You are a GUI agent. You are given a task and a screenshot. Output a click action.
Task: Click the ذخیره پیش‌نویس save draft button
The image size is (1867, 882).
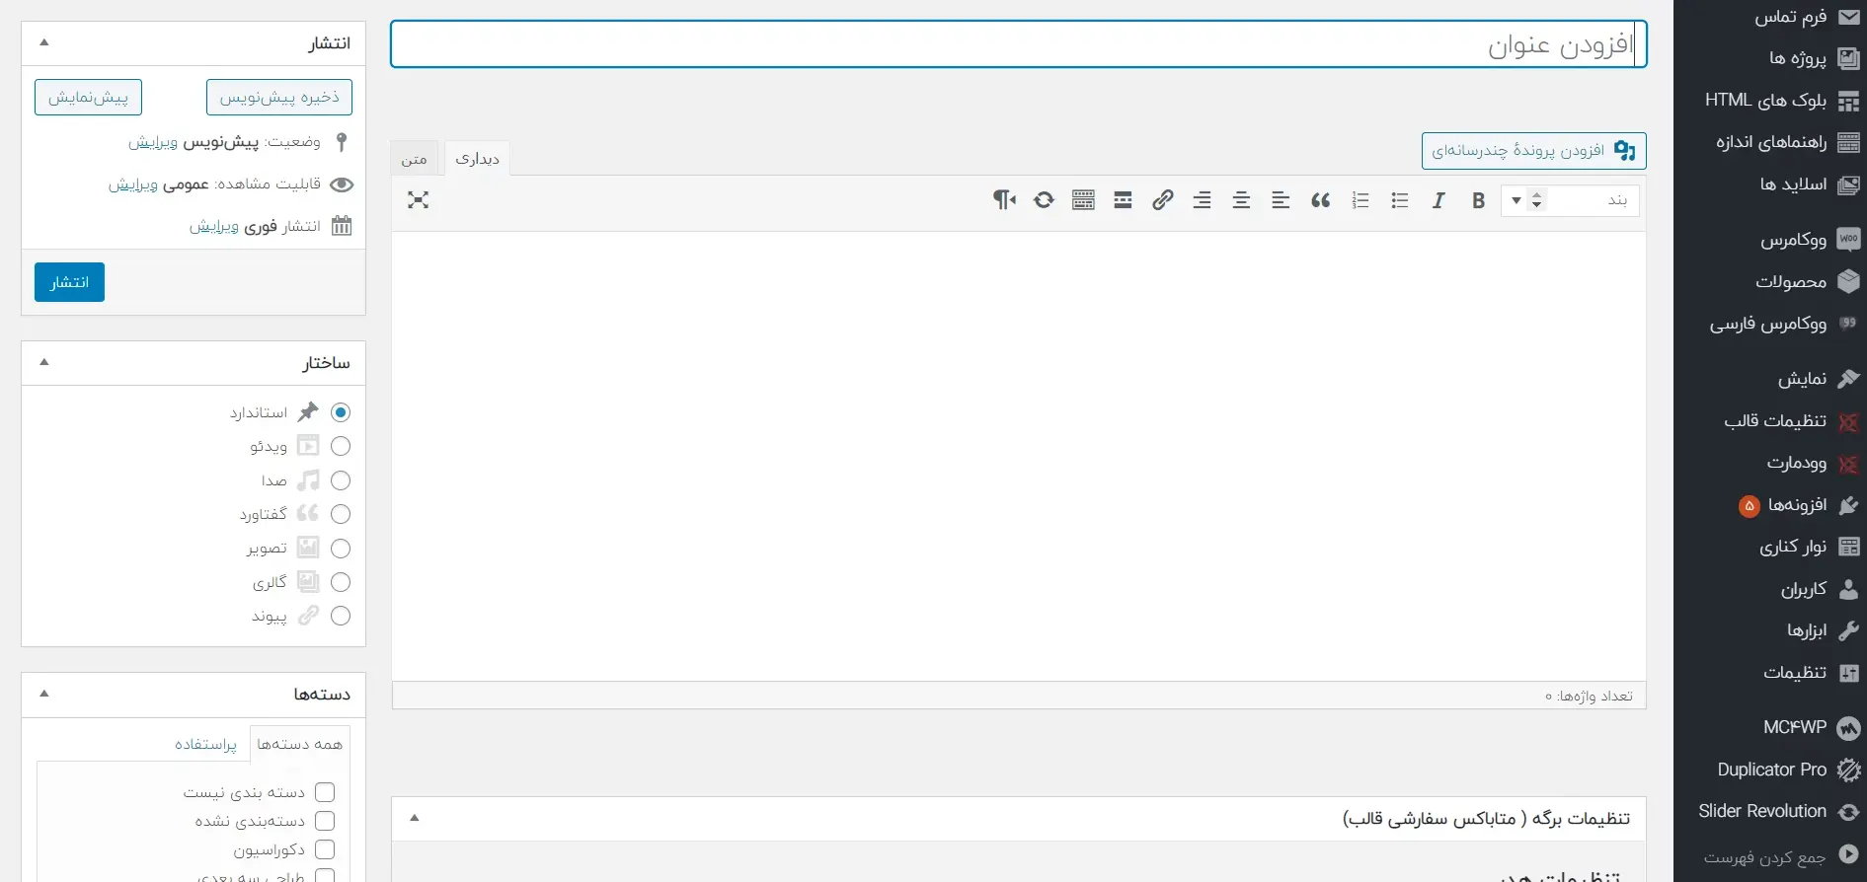point(279,97)
